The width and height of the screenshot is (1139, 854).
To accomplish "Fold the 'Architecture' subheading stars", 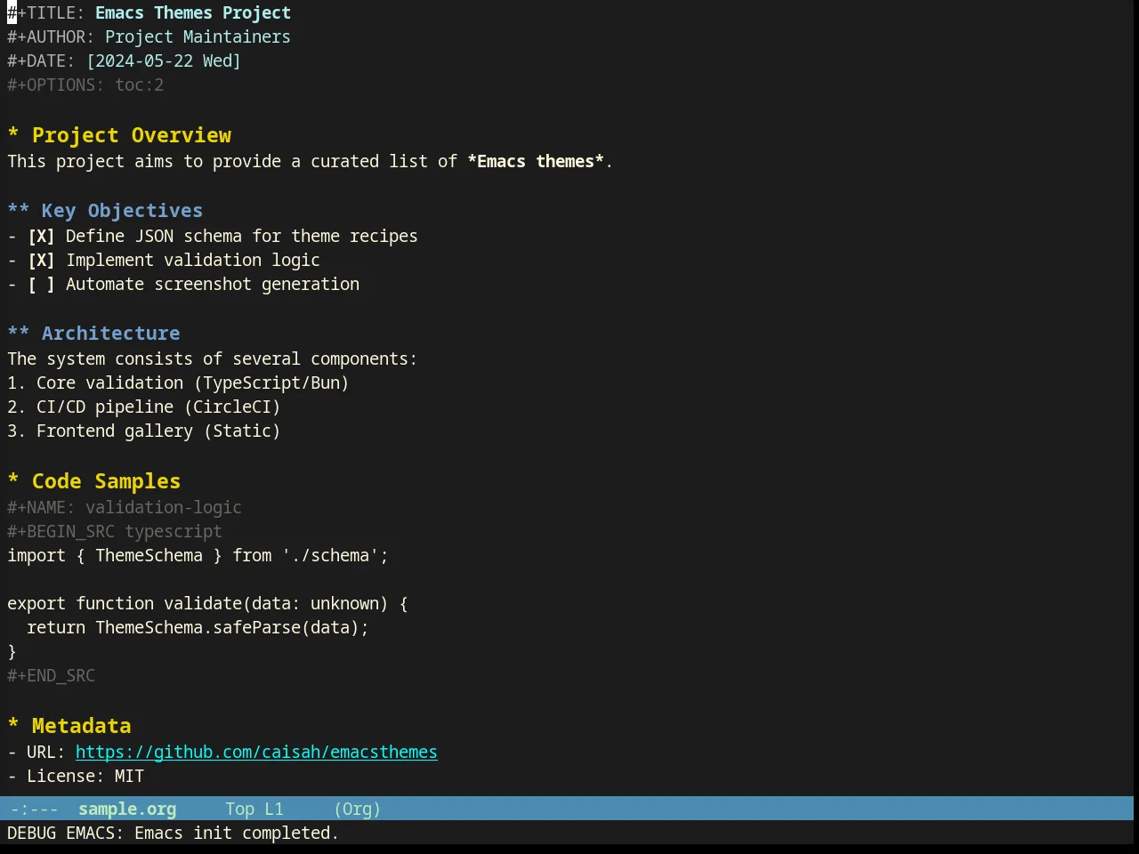I will [x=19, y=334].
